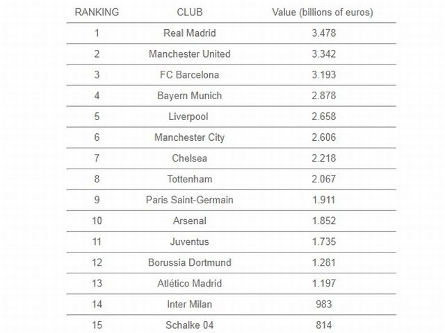
Task: Click the Manchester United cell
Action: [x=190, y=54]
